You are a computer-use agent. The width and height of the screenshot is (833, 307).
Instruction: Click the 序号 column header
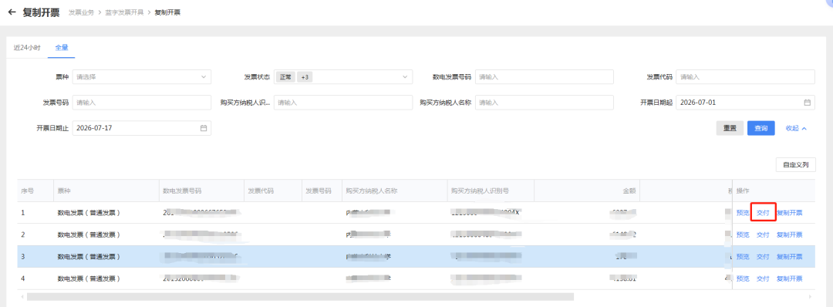point(35,191)
